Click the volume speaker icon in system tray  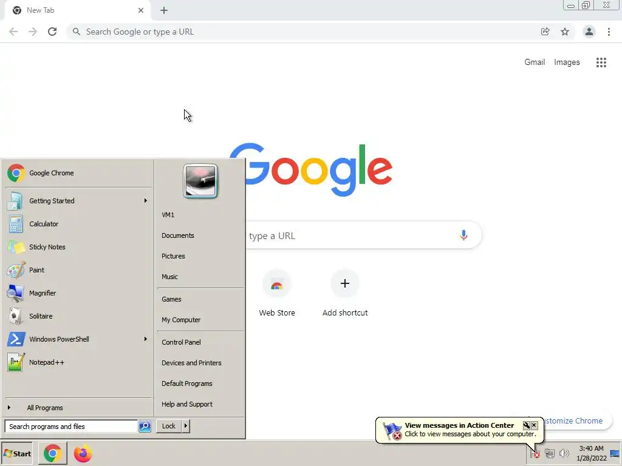tap(564, 453)
